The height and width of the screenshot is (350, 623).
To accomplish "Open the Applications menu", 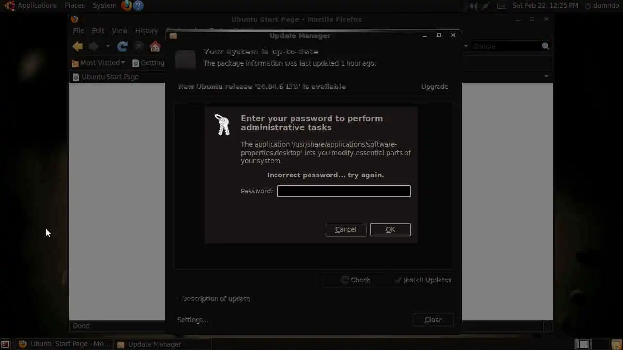I will click(37, 5).
